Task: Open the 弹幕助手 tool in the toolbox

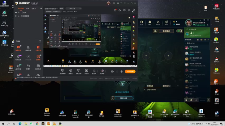Action: click(18, 48)
